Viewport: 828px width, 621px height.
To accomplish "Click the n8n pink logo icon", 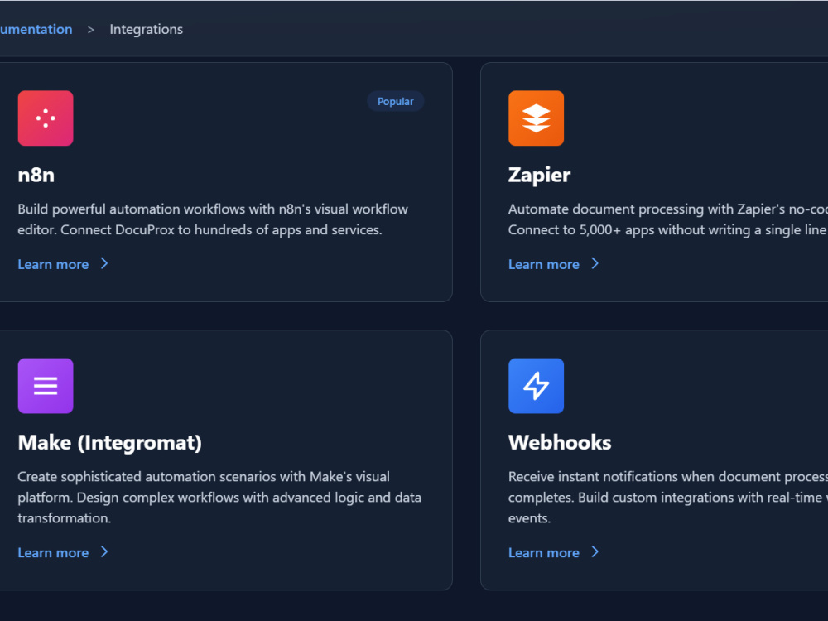I will pos(46,118).
